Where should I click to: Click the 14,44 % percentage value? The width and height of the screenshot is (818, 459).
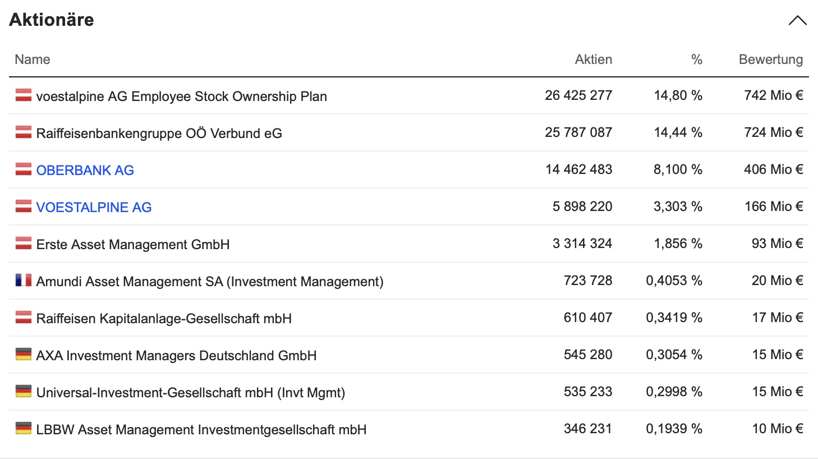(x=678, y=132)
